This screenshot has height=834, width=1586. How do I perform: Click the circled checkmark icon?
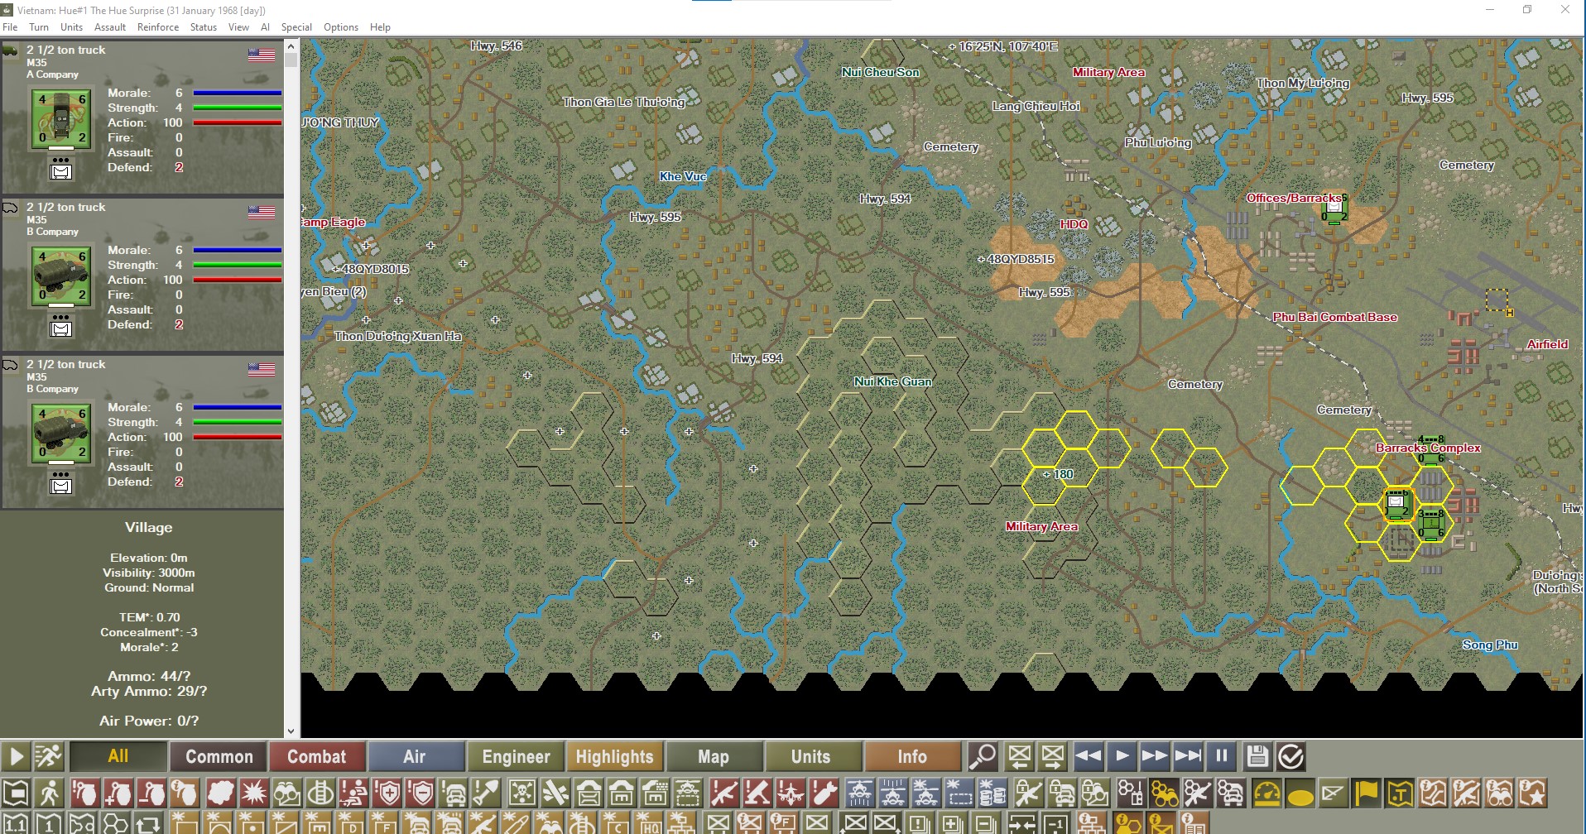point(1290,756)
